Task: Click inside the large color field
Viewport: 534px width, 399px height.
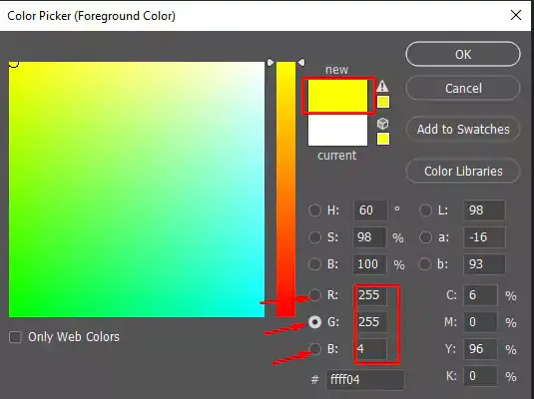Action: (x=137, y=190)
